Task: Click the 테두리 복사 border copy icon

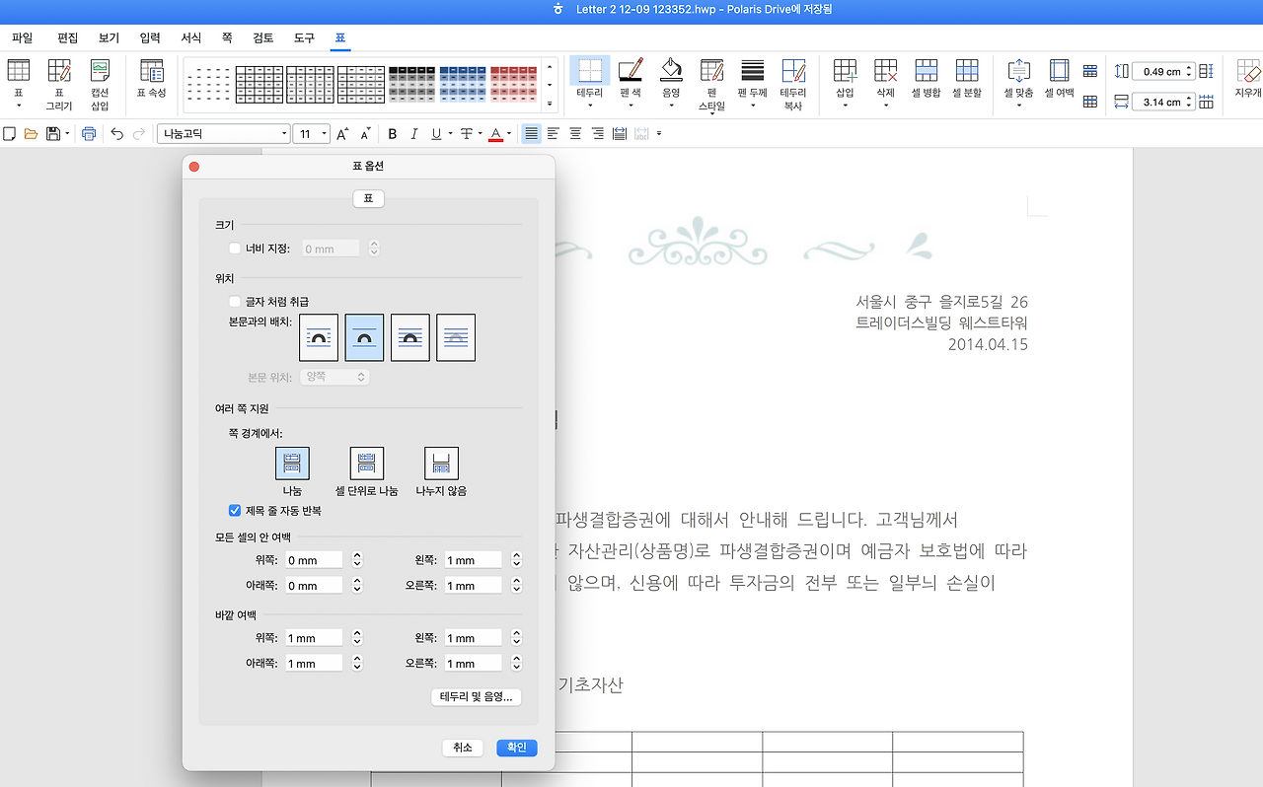Action: coord(792,70)
